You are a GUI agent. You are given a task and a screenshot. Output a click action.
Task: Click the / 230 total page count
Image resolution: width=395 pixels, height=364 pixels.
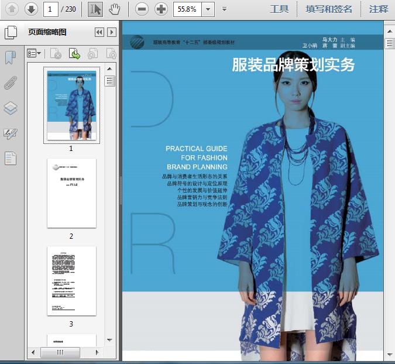68,9
